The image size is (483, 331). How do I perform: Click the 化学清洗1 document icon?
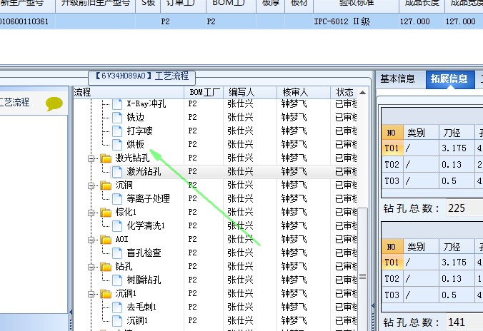point(117,226)
